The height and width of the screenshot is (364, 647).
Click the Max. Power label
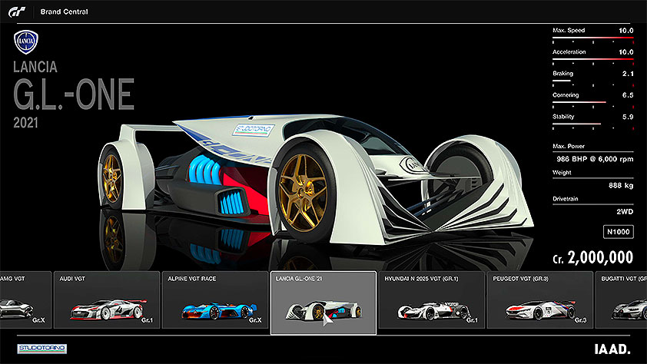[x=569, y=147]
